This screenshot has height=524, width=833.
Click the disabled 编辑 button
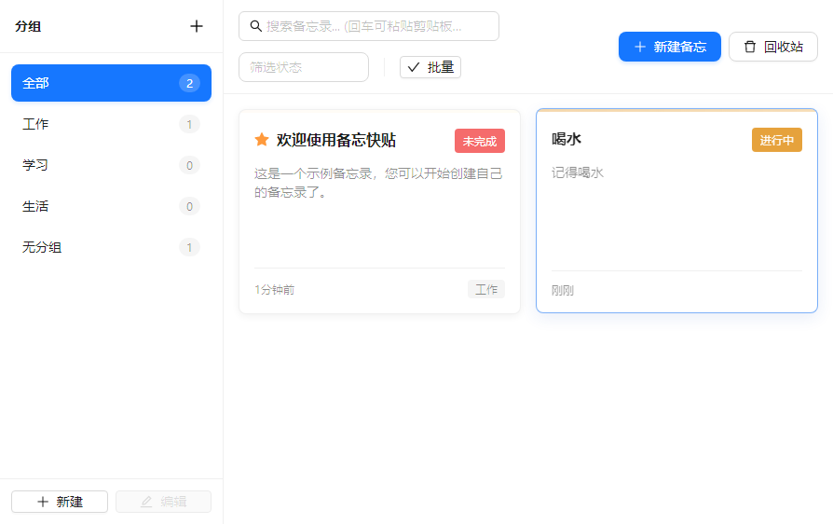click(164, 502)
